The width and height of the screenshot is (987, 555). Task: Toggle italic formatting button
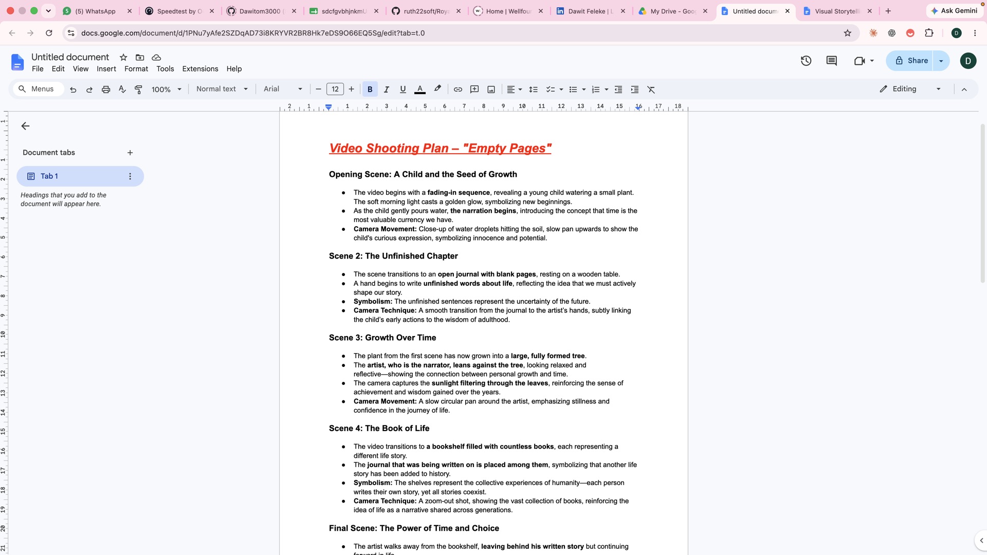(387, 89)
